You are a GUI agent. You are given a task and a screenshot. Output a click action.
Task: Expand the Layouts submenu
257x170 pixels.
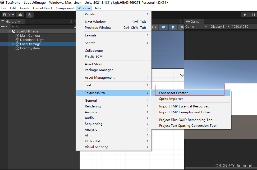pyautogui.click(x=113, y=35)
